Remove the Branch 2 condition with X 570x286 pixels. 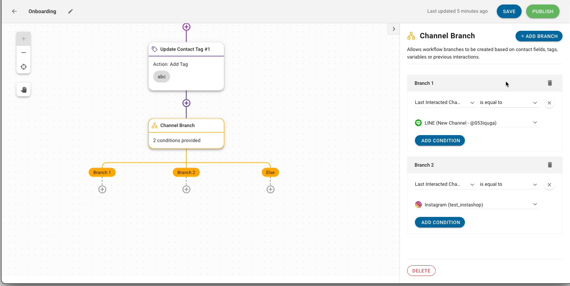549,185
